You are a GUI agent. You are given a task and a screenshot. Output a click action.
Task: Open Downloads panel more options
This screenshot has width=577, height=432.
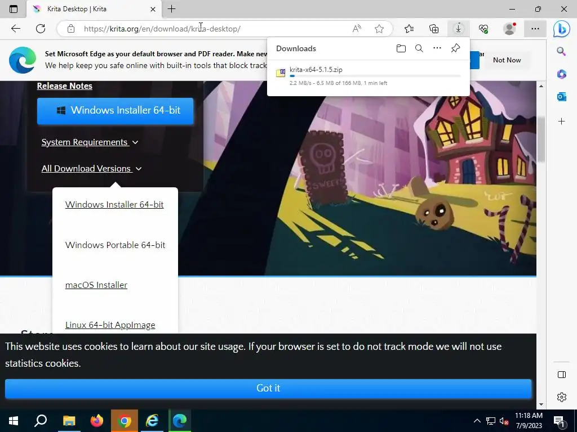(437, 48)
